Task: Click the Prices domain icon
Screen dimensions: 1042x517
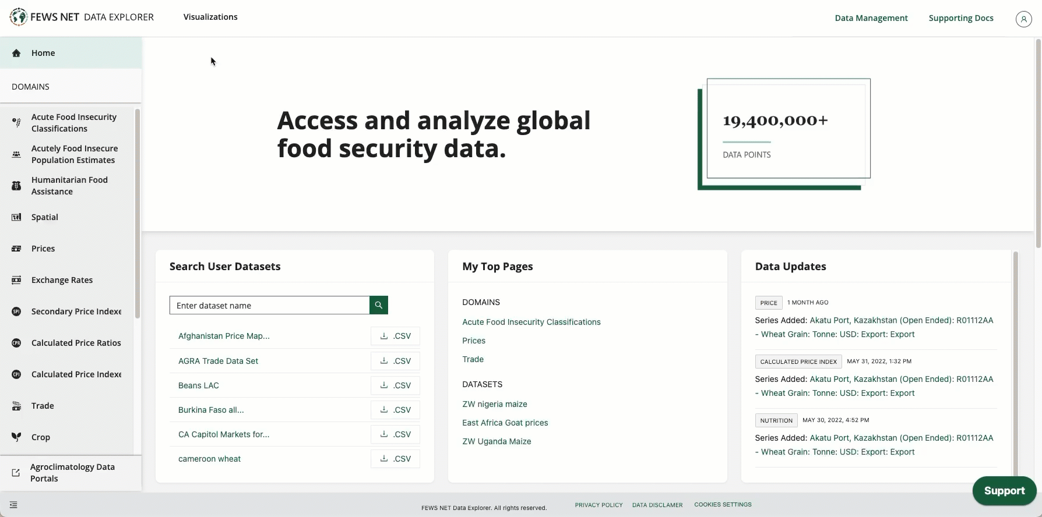Action: 16,249
